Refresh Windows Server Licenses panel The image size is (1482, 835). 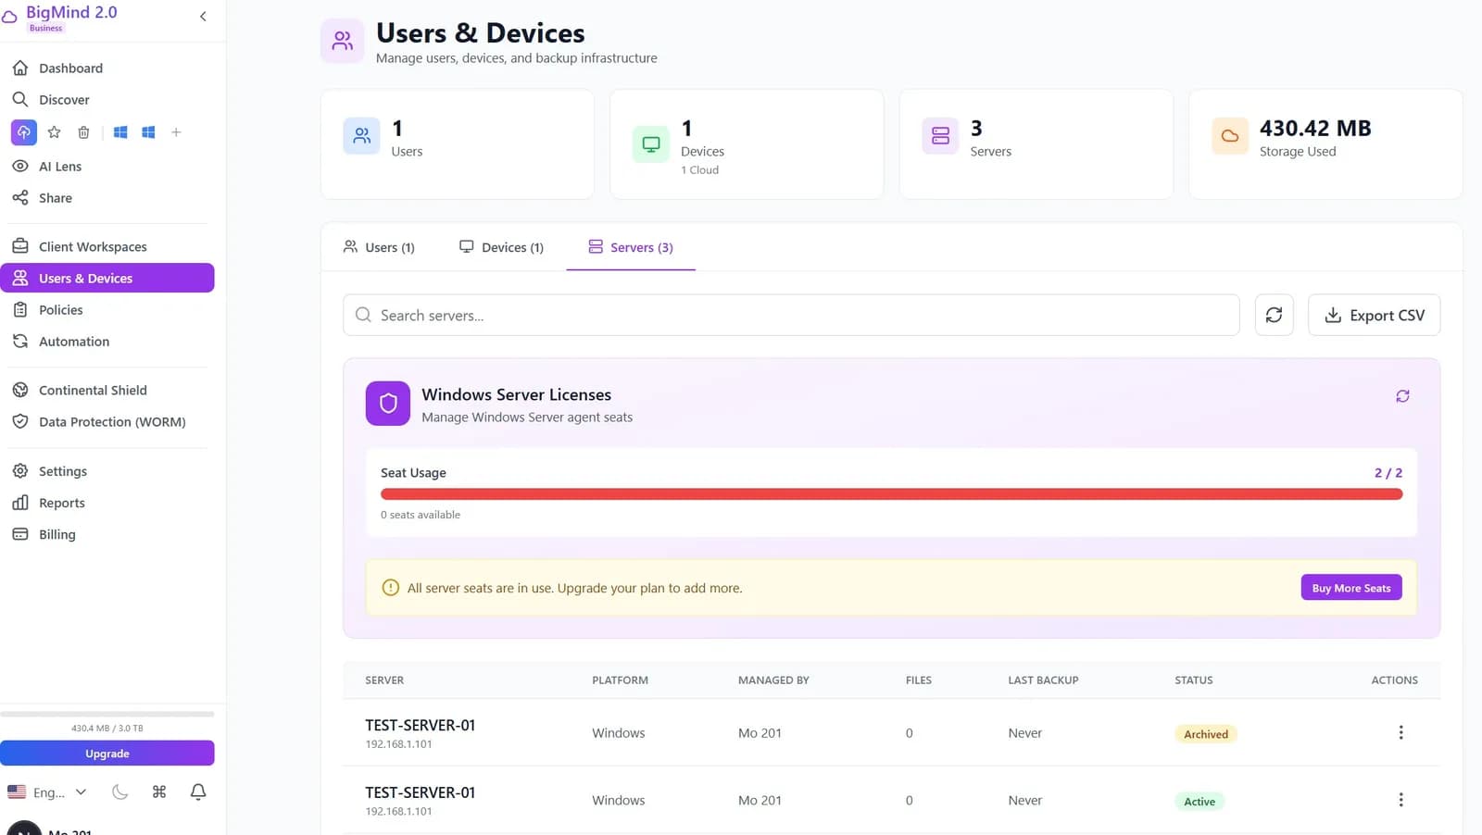coord(1402,395)
